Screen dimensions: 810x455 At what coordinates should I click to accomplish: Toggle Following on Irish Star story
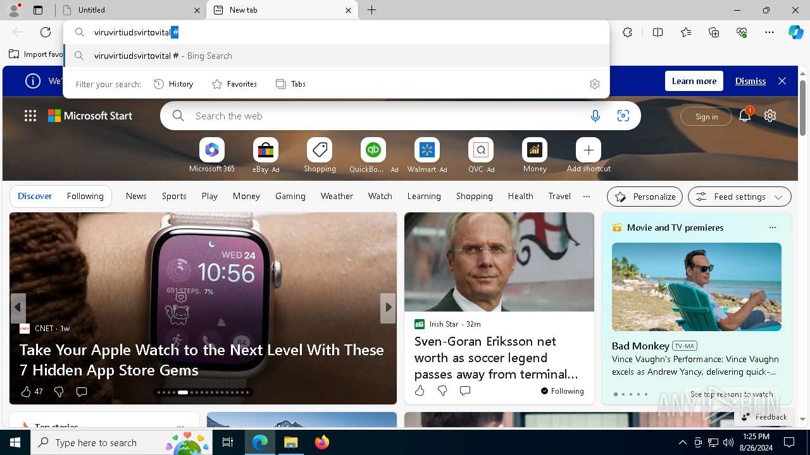[x=563, y=391]
